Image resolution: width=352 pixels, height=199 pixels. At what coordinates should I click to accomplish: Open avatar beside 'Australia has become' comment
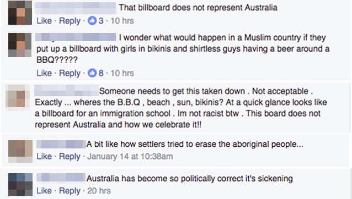[x=20, y=185]
